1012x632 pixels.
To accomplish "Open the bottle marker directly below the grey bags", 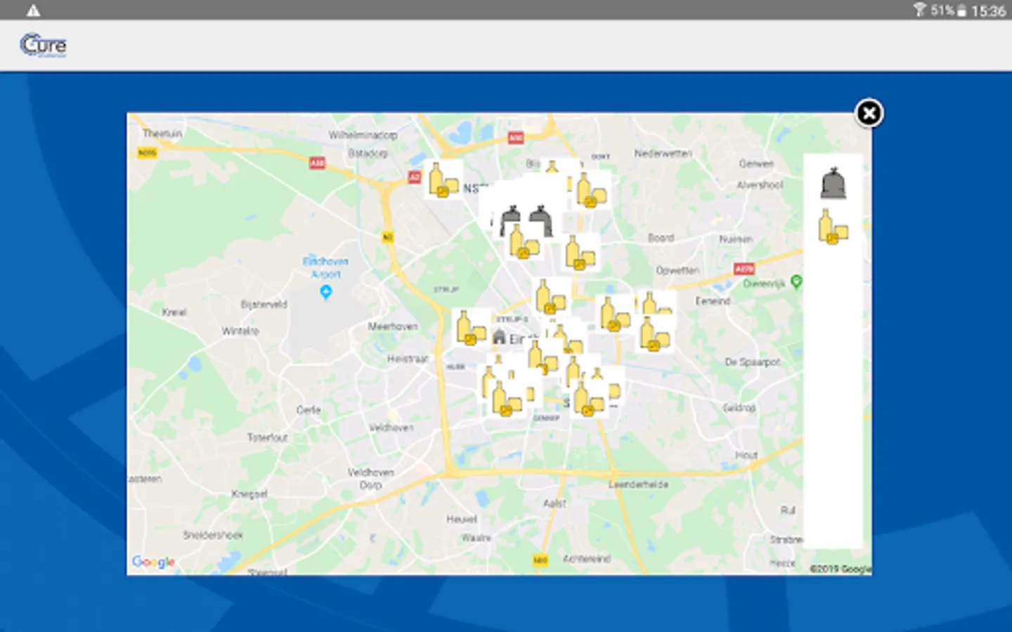I will pos(524,242).
